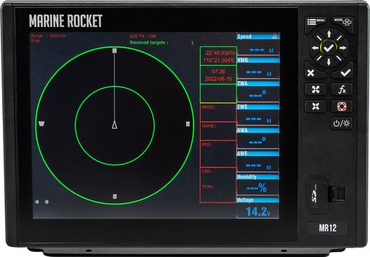
Task: Tap the CPA label in the target box
Action: 206,171
